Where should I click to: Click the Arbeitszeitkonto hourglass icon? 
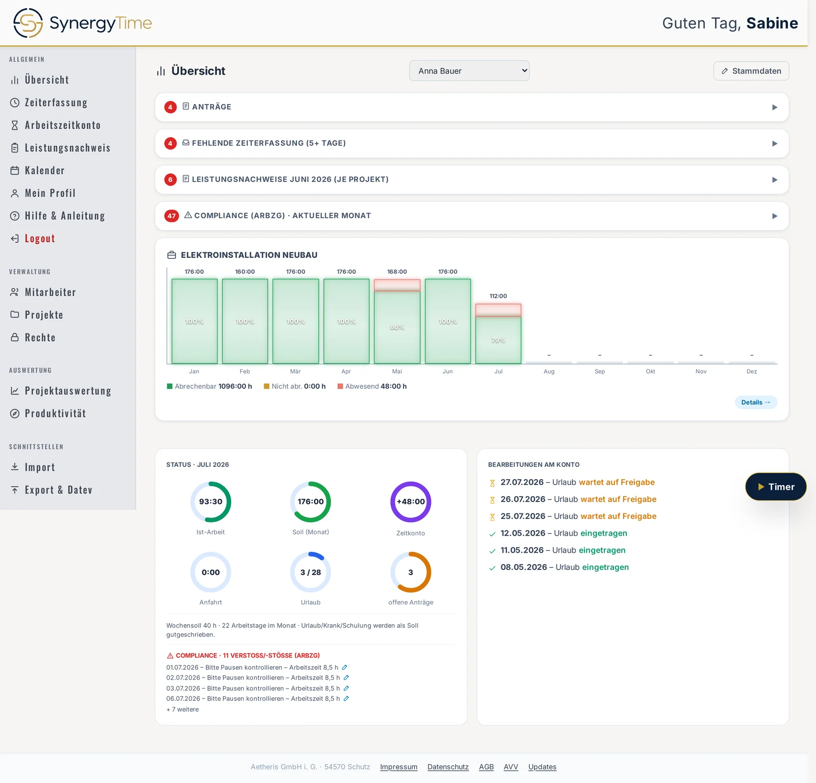15,125
